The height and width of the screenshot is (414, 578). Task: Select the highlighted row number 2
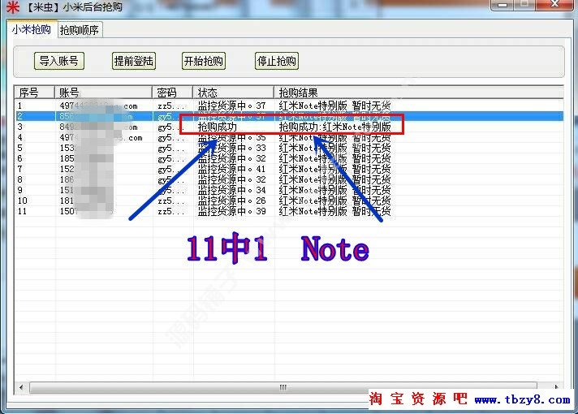coord(289,117)
